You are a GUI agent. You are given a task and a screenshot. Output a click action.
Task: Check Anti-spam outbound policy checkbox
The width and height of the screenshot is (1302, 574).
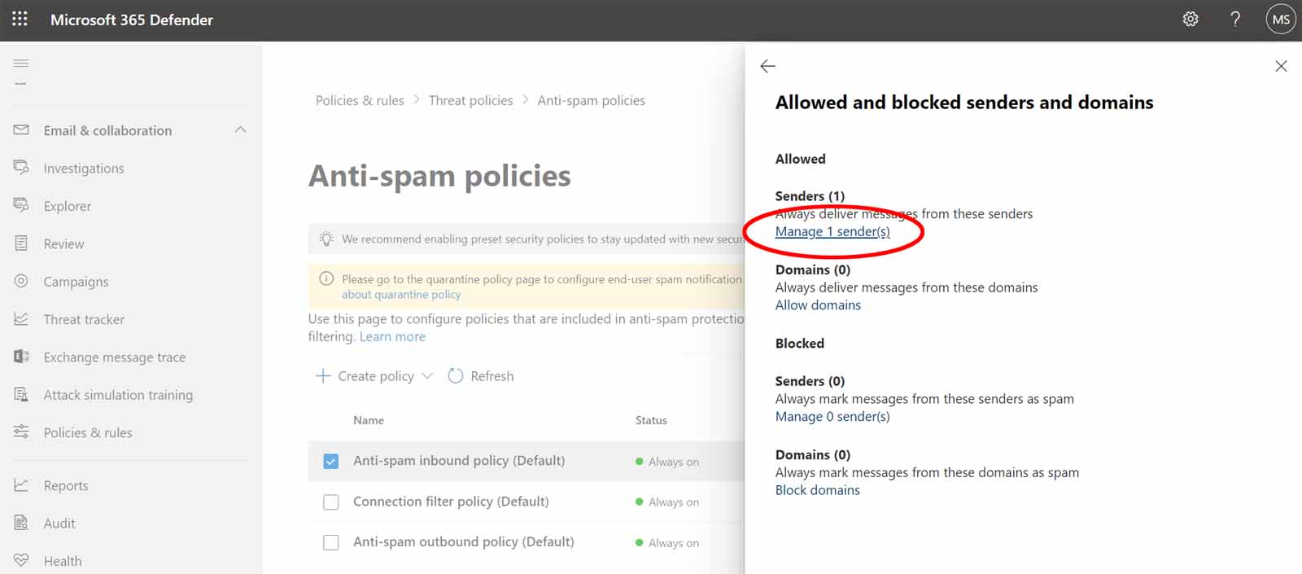[x=331, y=542]
